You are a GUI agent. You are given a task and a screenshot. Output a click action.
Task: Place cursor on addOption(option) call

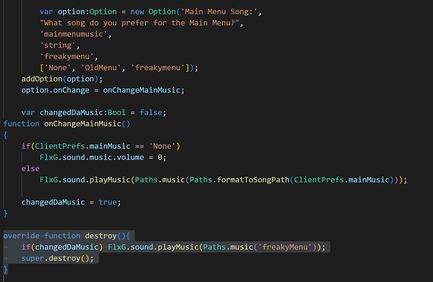pyautogui.click(x=62, y=79)
